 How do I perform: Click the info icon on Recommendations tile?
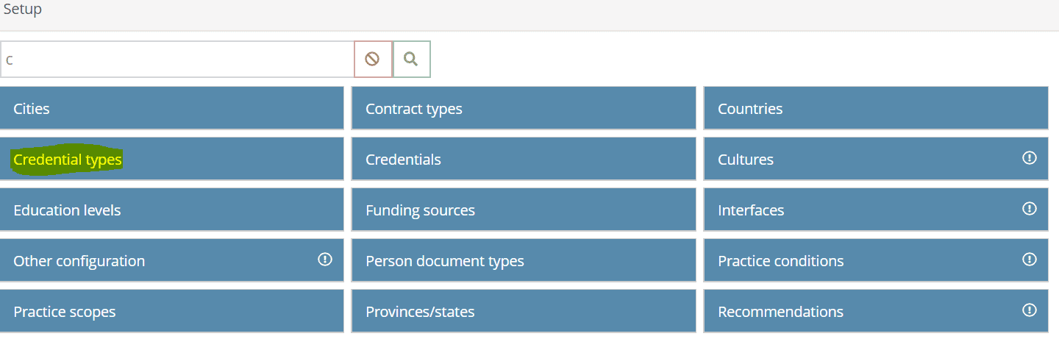coord(1030,310)
